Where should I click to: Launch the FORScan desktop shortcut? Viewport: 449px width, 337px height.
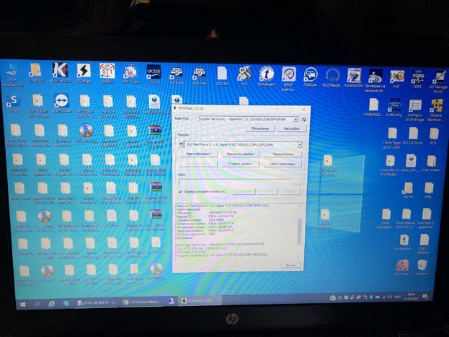point(311,74)
